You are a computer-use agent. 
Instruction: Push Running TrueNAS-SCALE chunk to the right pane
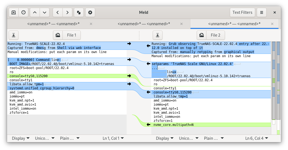point(129,44)
